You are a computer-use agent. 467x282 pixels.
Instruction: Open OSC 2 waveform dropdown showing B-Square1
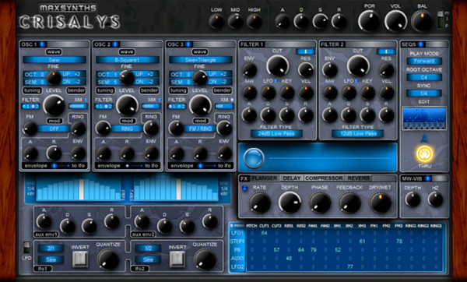coord(128,60)
